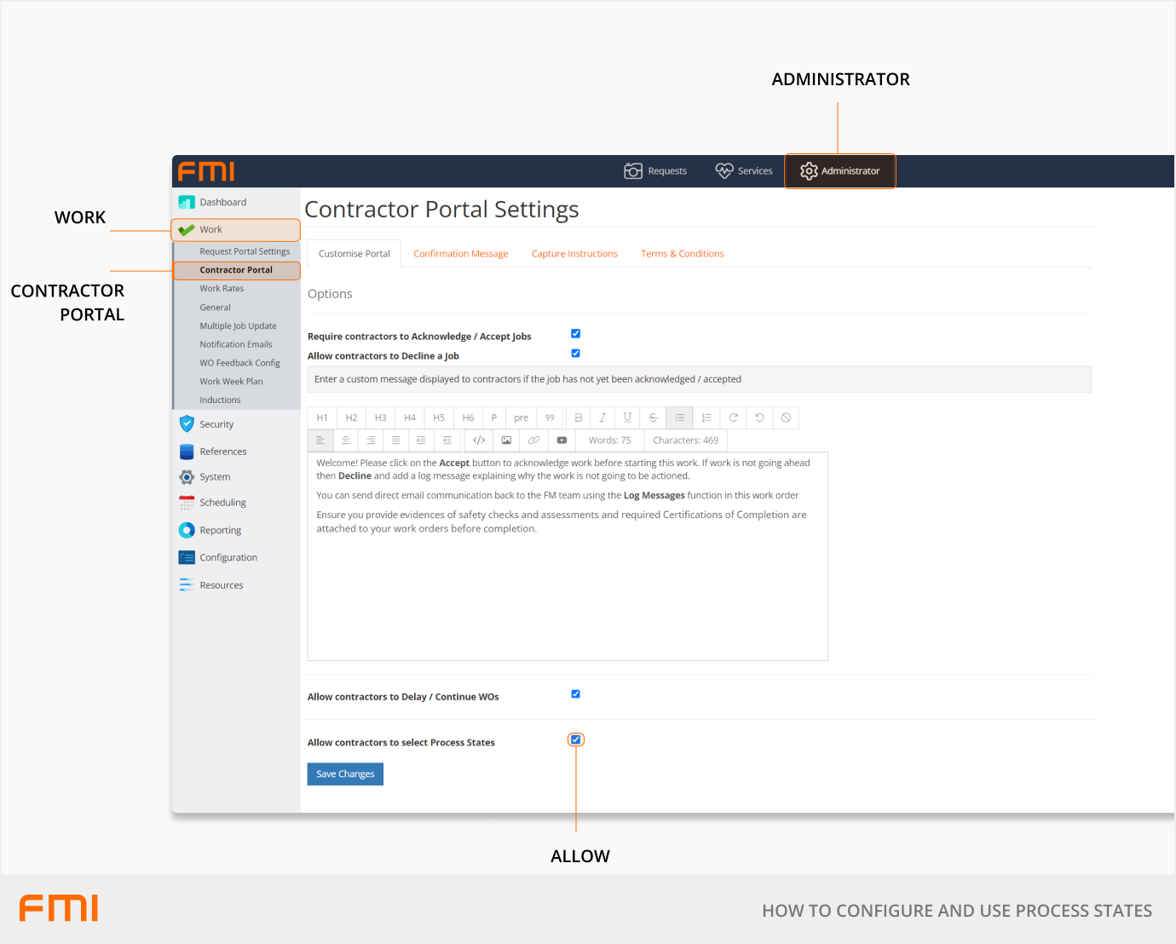Screen dimensions: 1176x944
Task: Insert a video using the YouTube icon
Action: (x=562, y=440)
